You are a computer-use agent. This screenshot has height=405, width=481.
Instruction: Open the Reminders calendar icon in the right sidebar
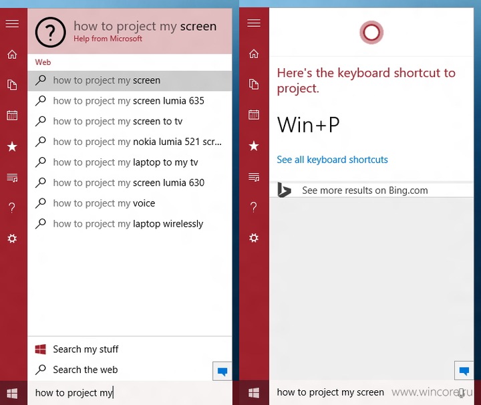click(x=254, y=115)
